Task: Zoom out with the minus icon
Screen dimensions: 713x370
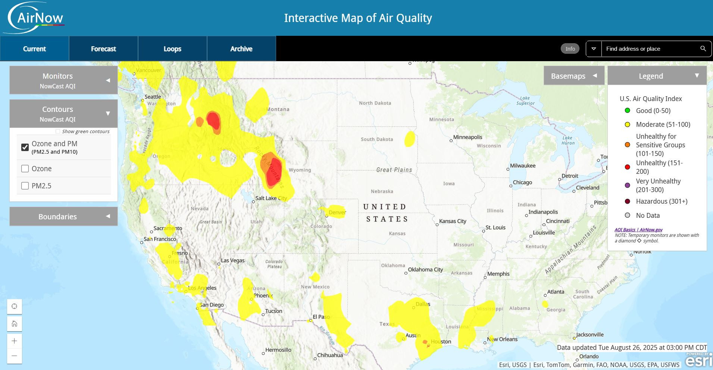Action: click(15, 356)
